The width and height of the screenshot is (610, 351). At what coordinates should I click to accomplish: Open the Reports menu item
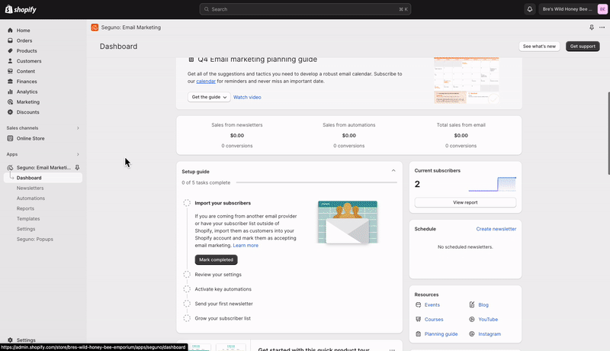pyautogui.click(x=25, y=208)
